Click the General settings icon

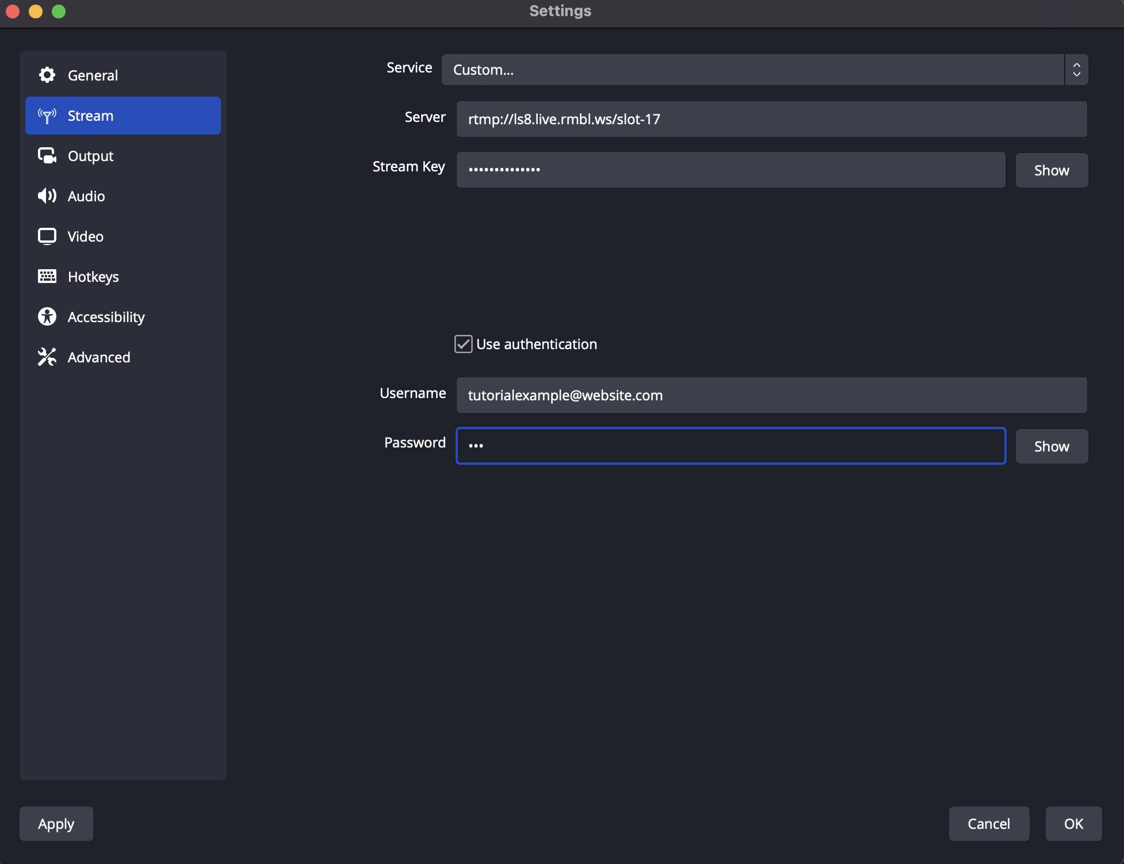click(x=45, y=74)
